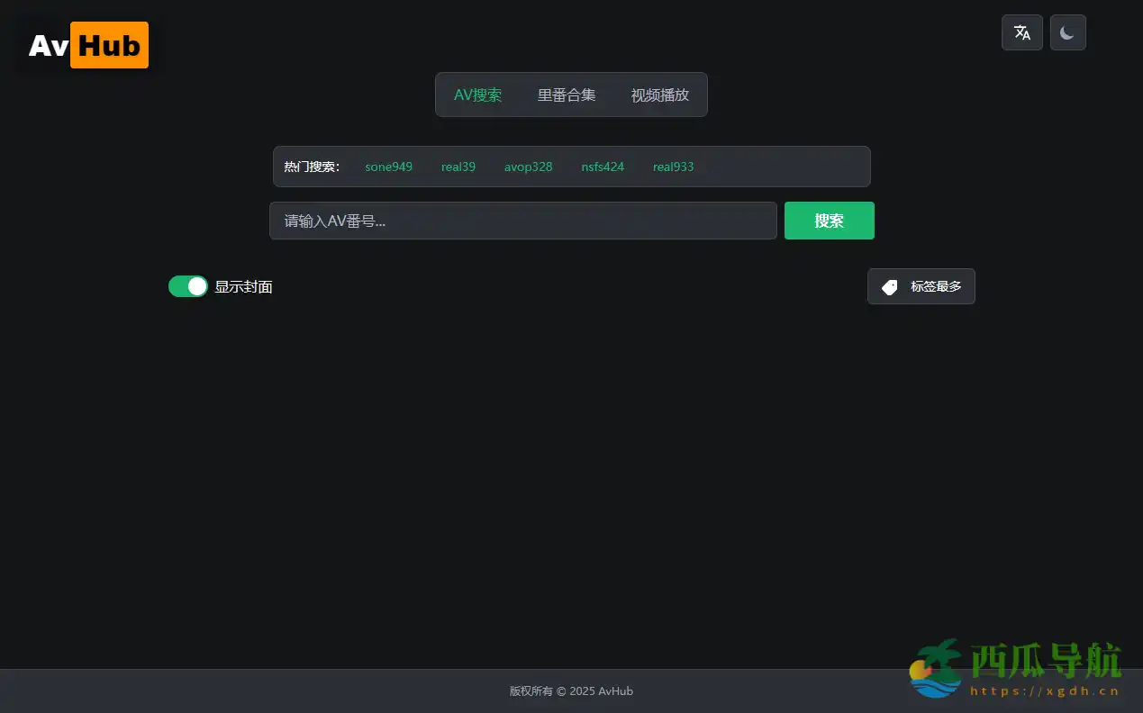Screen dimensions: 1143x713
Task: Select the AV搜索 tab
Action: 477,95
